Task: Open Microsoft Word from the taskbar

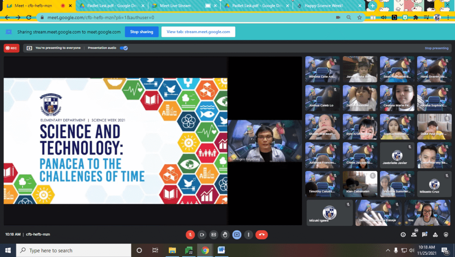Action: (x=221, y=250)
